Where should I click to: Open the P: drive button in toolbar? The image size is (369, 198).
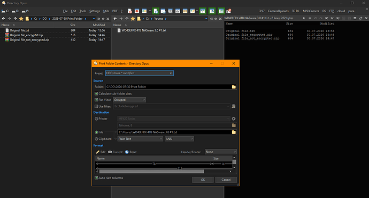(x=25, y=11)
